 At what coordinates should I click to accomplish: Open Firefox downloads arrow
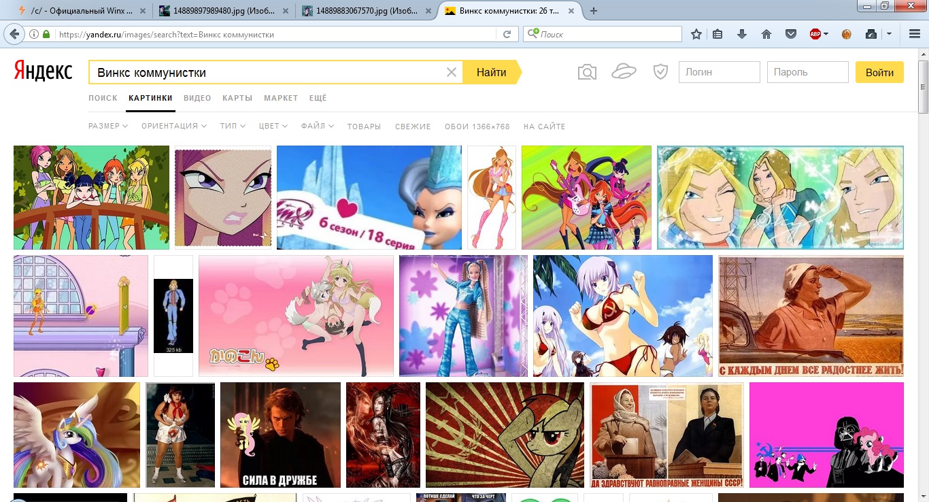pyautogui.click(x=742, y=34)
